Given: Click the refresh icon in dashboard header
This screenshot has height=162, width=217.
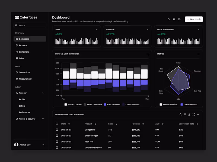Looking at the screenshot, I should tap(168, 19).
